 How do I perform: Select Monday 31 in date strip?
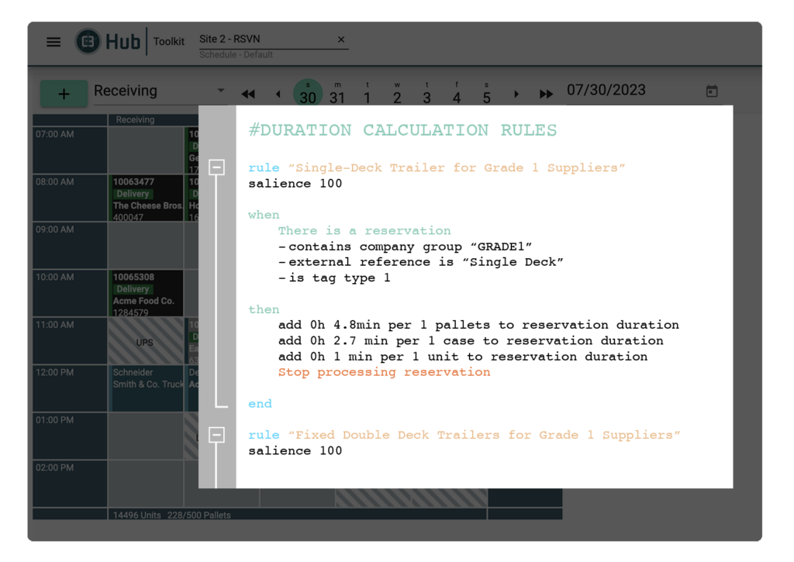point(337,93)
